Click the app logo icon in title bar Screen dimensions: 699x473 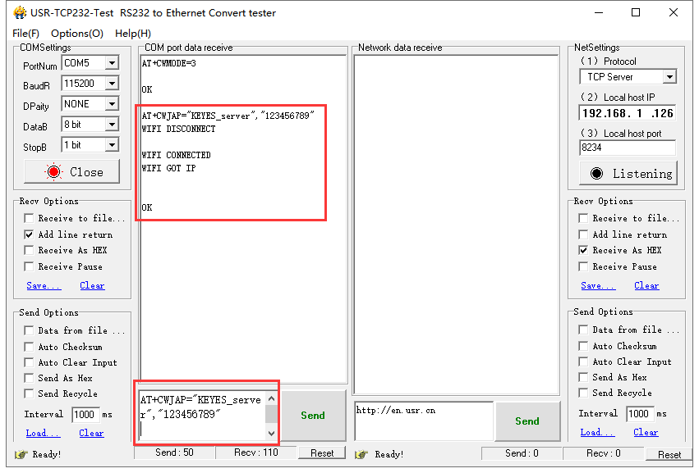20,12
